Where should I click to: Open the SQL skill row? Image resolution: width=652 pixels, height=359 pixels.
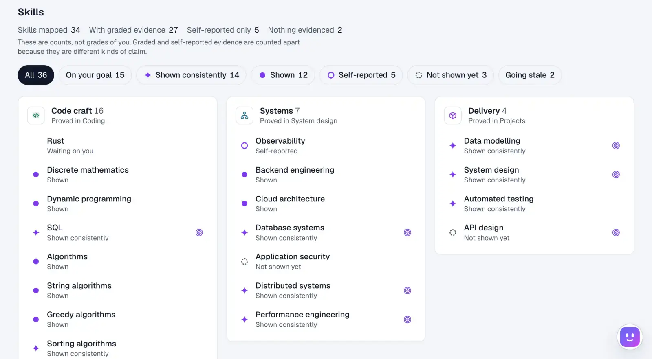pos(118,232)
